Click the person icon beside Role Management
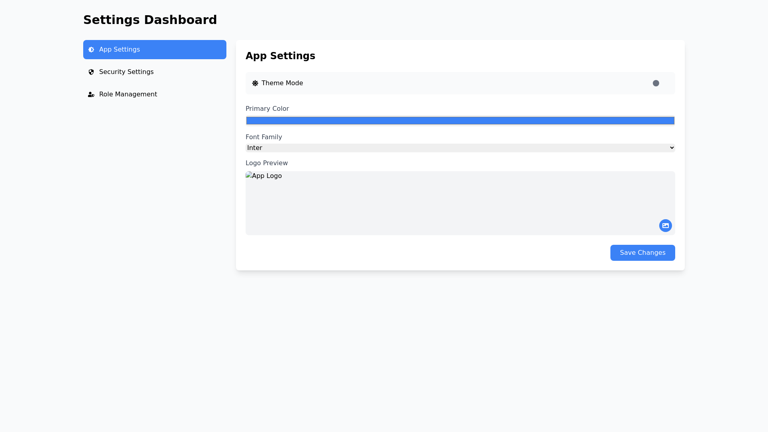 tap(92, 94)
